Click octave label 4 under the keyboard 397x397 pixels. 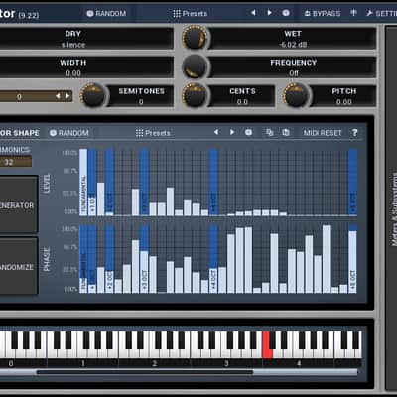point(299,363)
